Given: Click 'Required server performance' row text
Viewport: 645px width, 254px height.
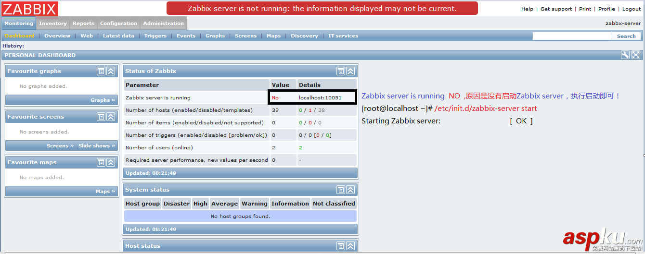Looking at the screenshot, I should click(x=197, y=160).
